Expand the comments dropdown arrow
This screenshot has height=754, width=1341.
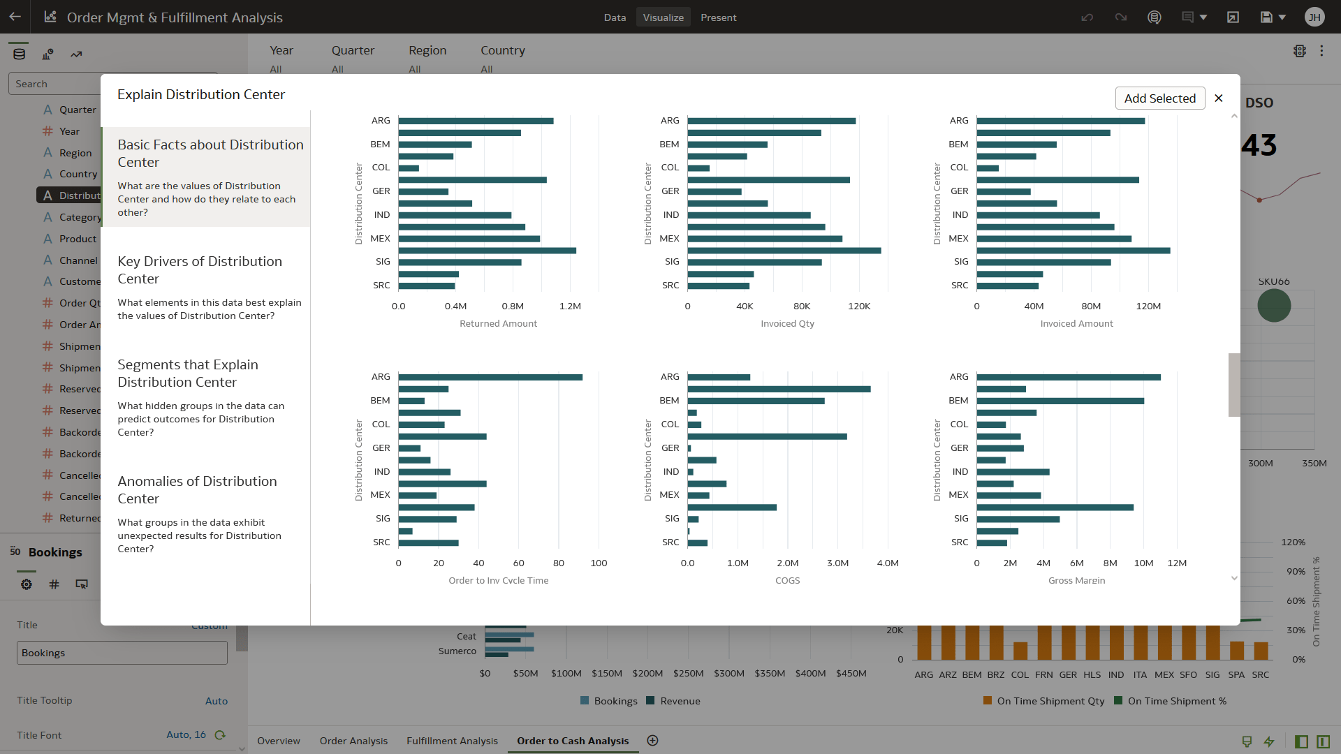pos(1203,17)
